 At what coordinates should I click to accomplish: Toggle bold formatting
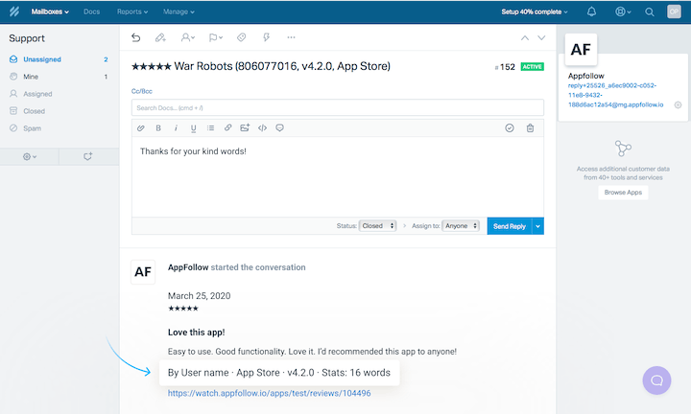pos(158,128)
